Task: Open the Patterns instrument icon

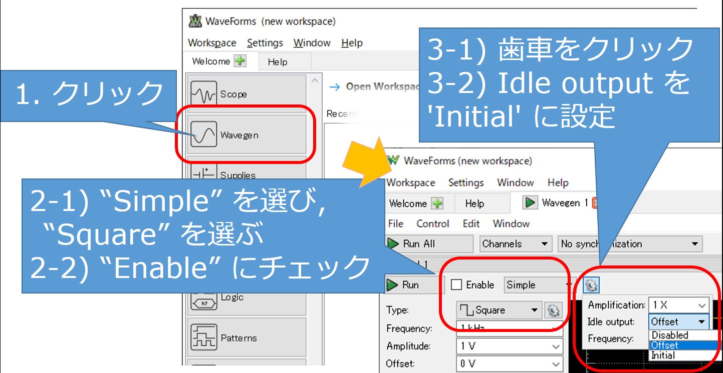Action: pos(204,337)
